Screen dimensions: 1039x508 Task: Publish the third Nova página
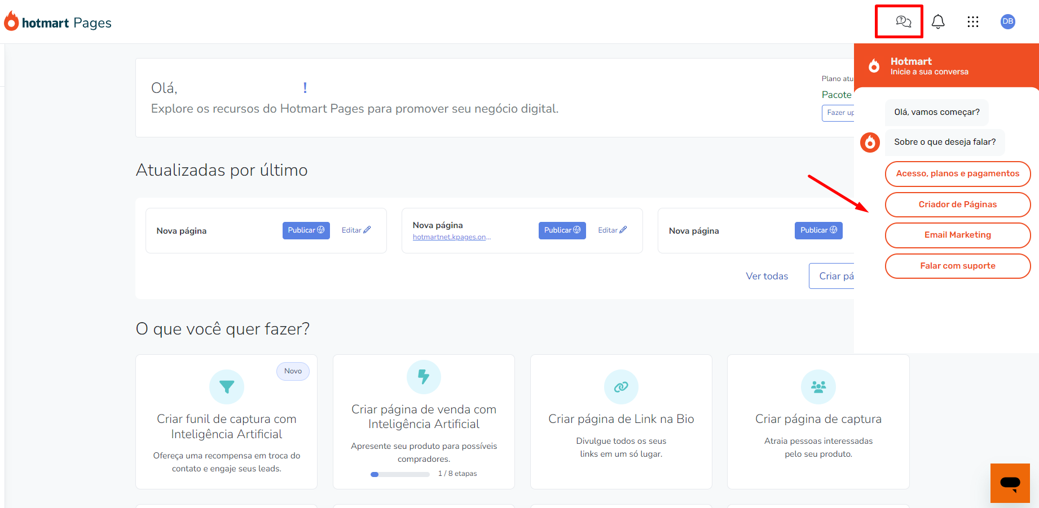tap(818, 230)
